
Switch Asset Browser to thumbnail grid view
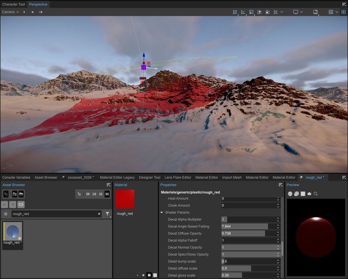[107, 194]
